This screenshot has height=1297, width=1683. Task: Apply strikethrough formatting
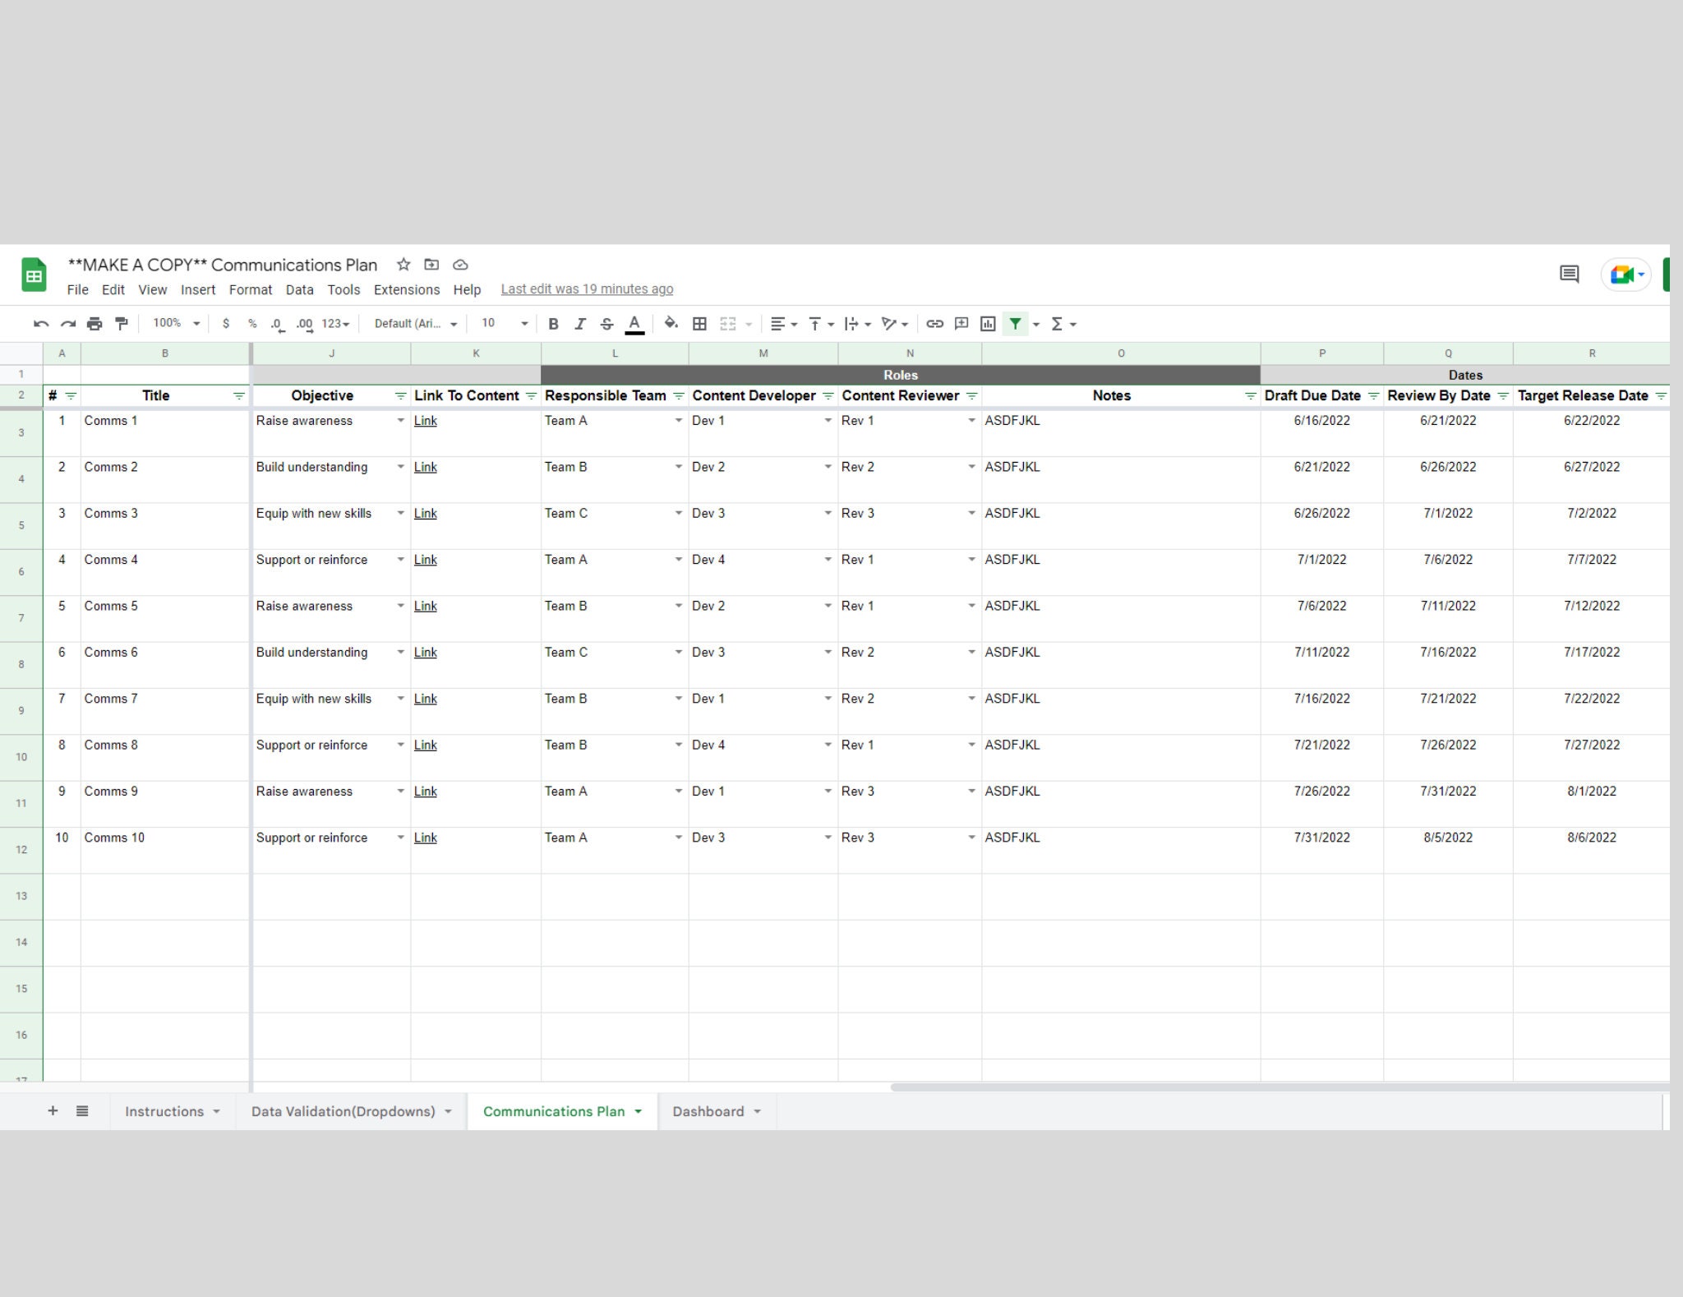tap(606, 324)
